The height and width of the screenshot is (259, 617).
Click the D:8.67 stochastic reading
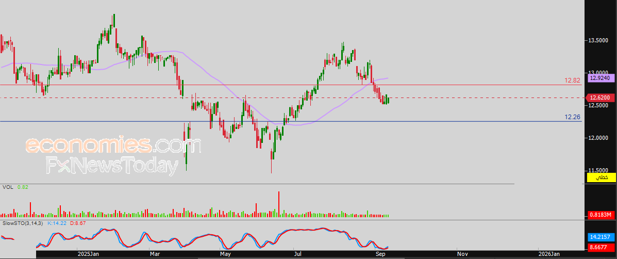pyautogui.click(x=77, y=223)
